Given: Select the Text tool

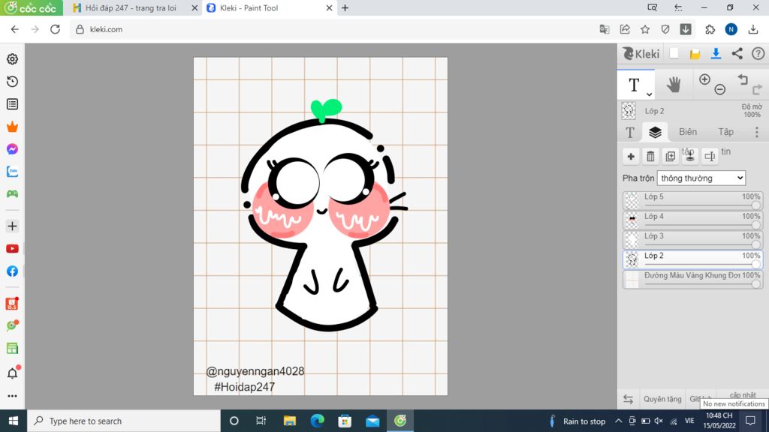Looking at the screenshot, I should pos(634,85).
